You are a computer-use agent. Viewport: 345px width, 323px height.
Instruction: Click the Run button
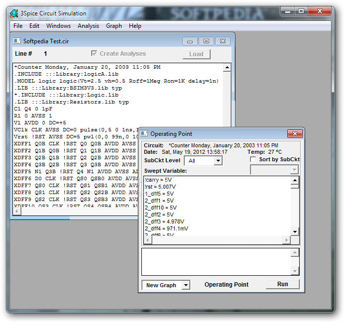[x=282, y=284]
